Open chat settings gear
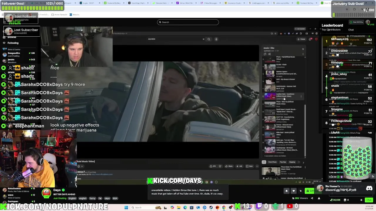The image size is (376, 211). [361, 200]
